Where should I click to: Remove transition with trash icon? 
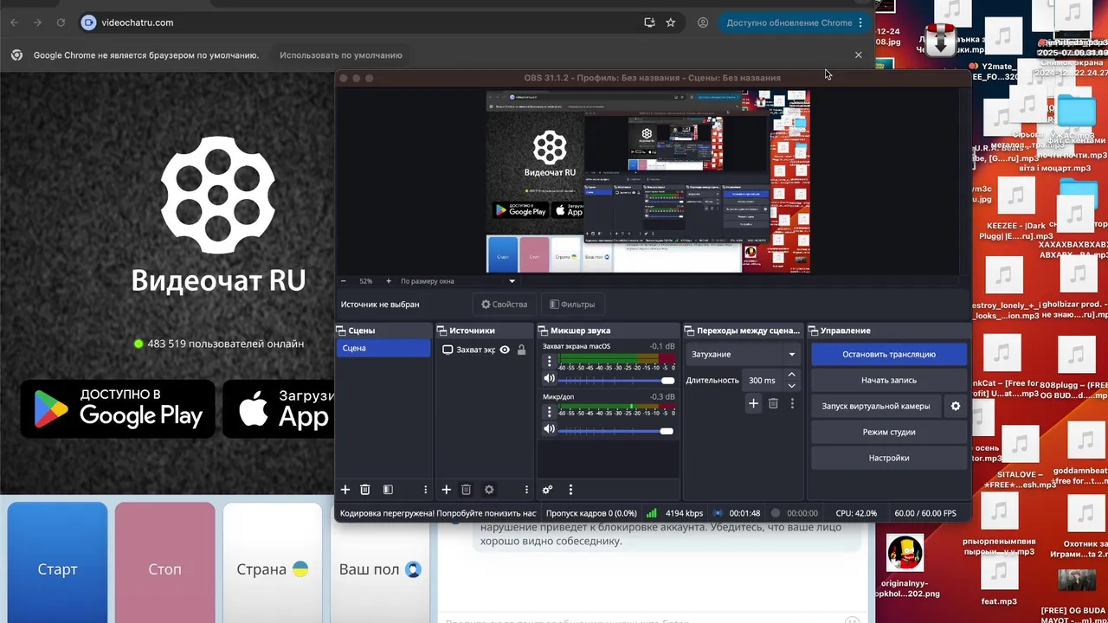point(773,403)
